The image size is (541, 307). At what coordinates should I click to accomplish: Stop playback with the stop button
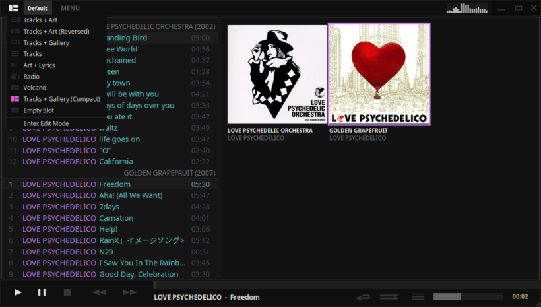coord(67,292)
